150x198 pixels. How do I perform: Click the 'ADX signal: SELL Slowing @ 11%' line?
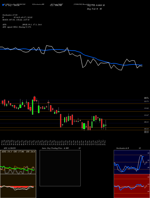click(17, 27)
